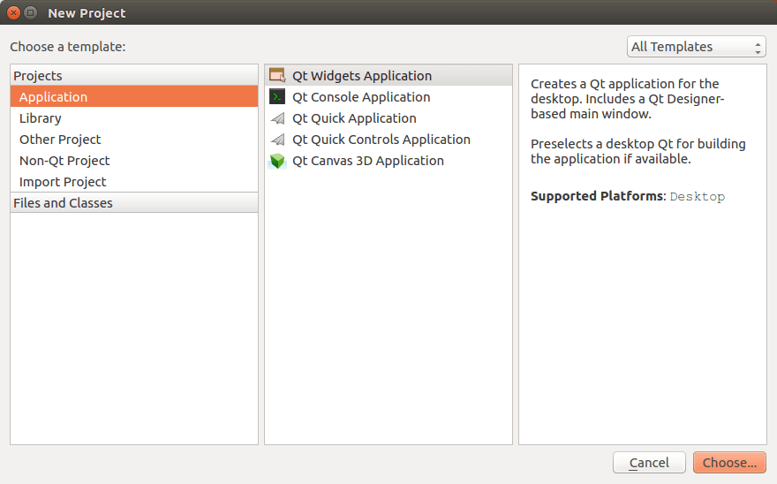
Task: Click the Qt Quick Controls Application icon
Action: coord(277,140)
